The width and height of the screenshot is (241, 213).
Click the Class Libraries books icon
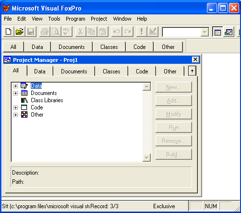point(24,100)
